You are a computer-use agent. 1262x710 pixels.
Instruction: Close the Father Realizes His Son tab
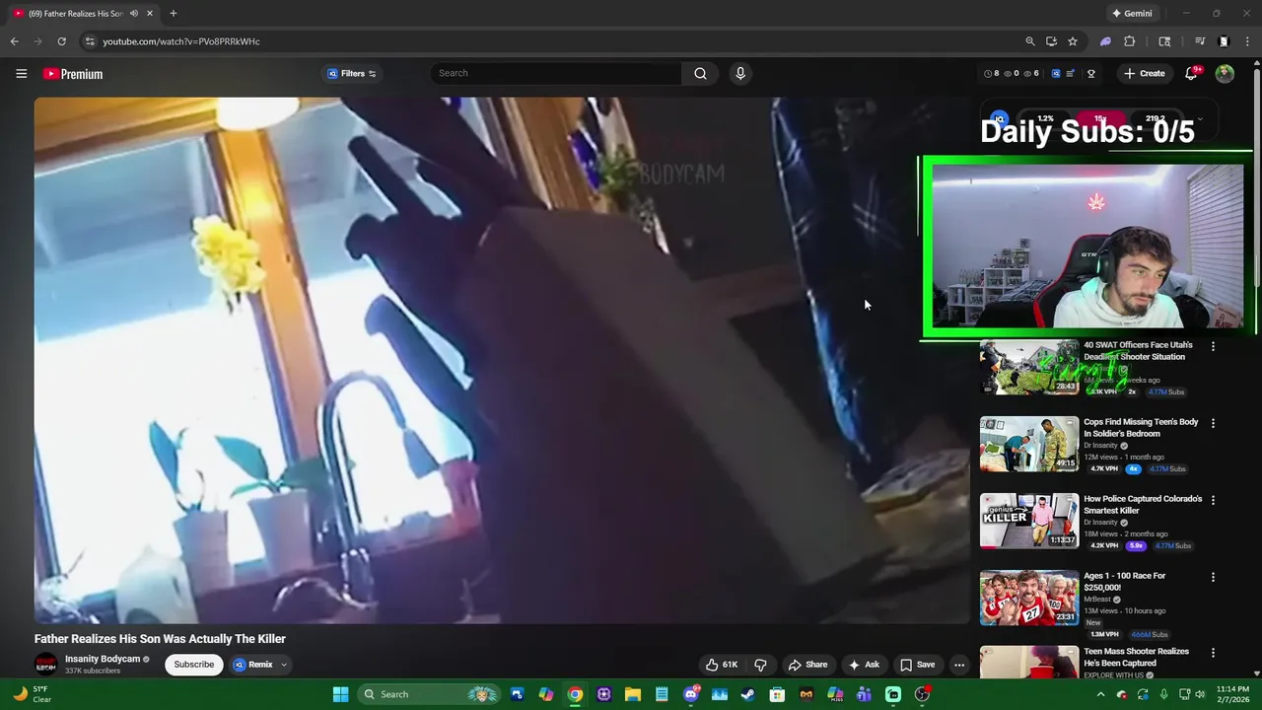pos(150,14)
